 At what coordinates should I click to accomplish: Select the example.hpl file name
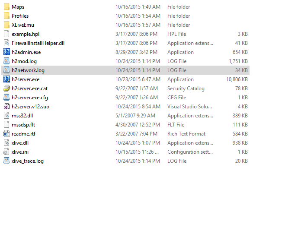(x=26, y=34)
